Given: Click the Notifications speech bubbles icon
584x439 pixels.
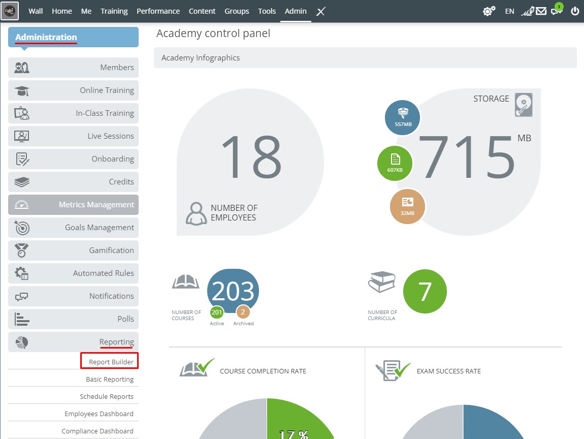Looking at the screenshot, I should point(22,297).
